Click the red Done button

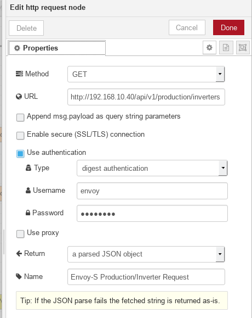pos(229,27)
